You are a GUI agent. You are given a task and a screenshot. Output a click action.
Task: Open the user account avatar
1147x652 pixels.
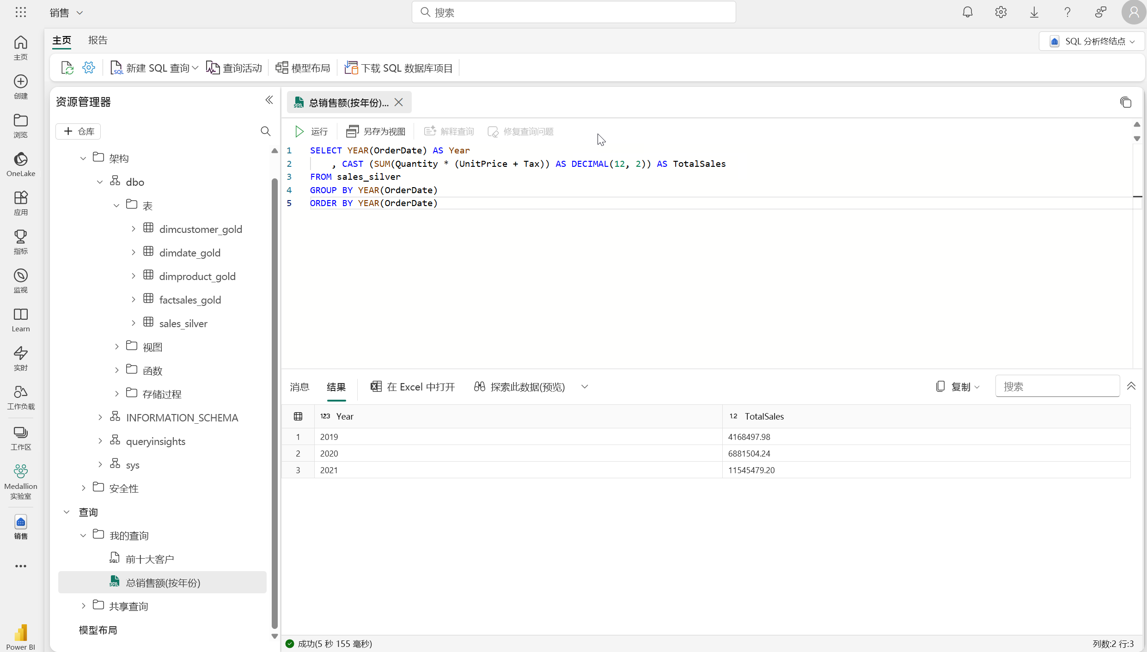[x=1134, y=12]
